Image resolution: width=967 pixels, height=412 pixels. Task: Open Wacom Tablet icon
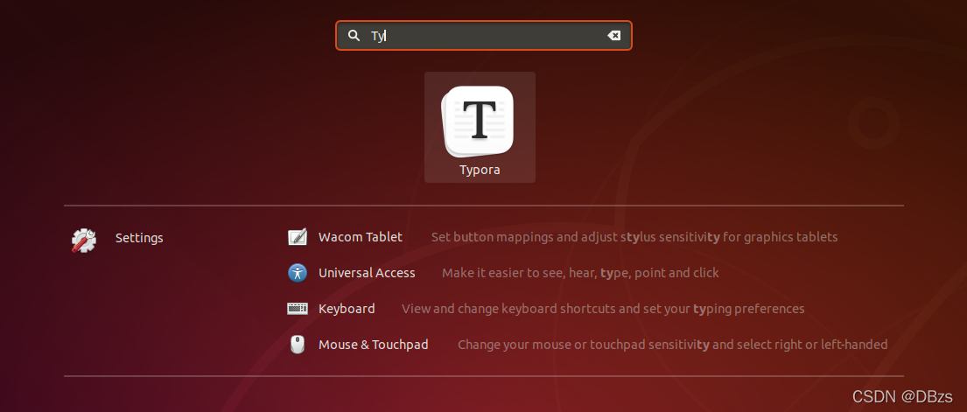[298, 237]
